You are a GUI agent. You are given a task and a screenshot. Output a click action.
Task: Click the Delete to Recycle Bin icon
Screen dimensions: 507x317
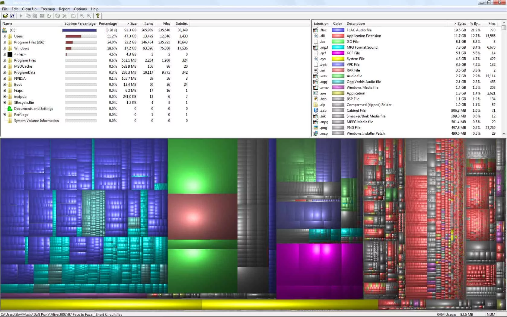(x=58, y=16)
